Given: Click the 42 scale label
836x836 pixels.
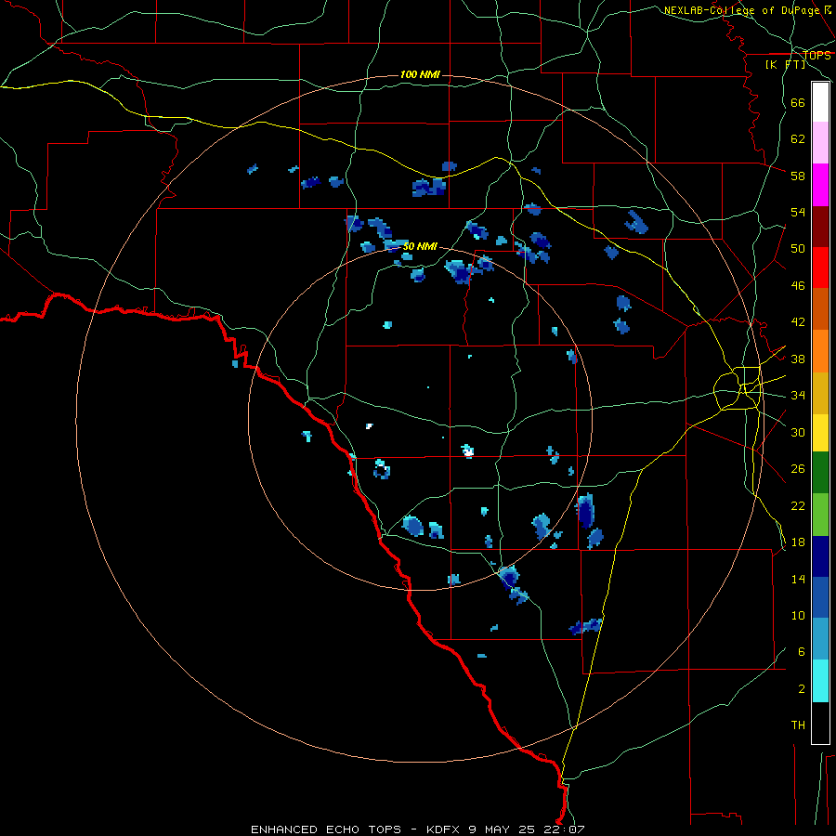Looking at the screenshot, I should (x=798, y=322).
